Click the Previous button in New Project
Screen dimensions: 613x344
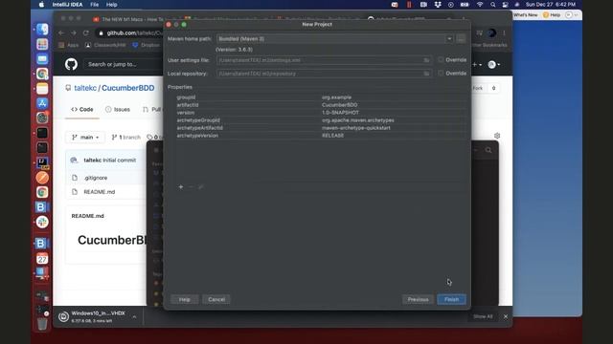(418, 299)
